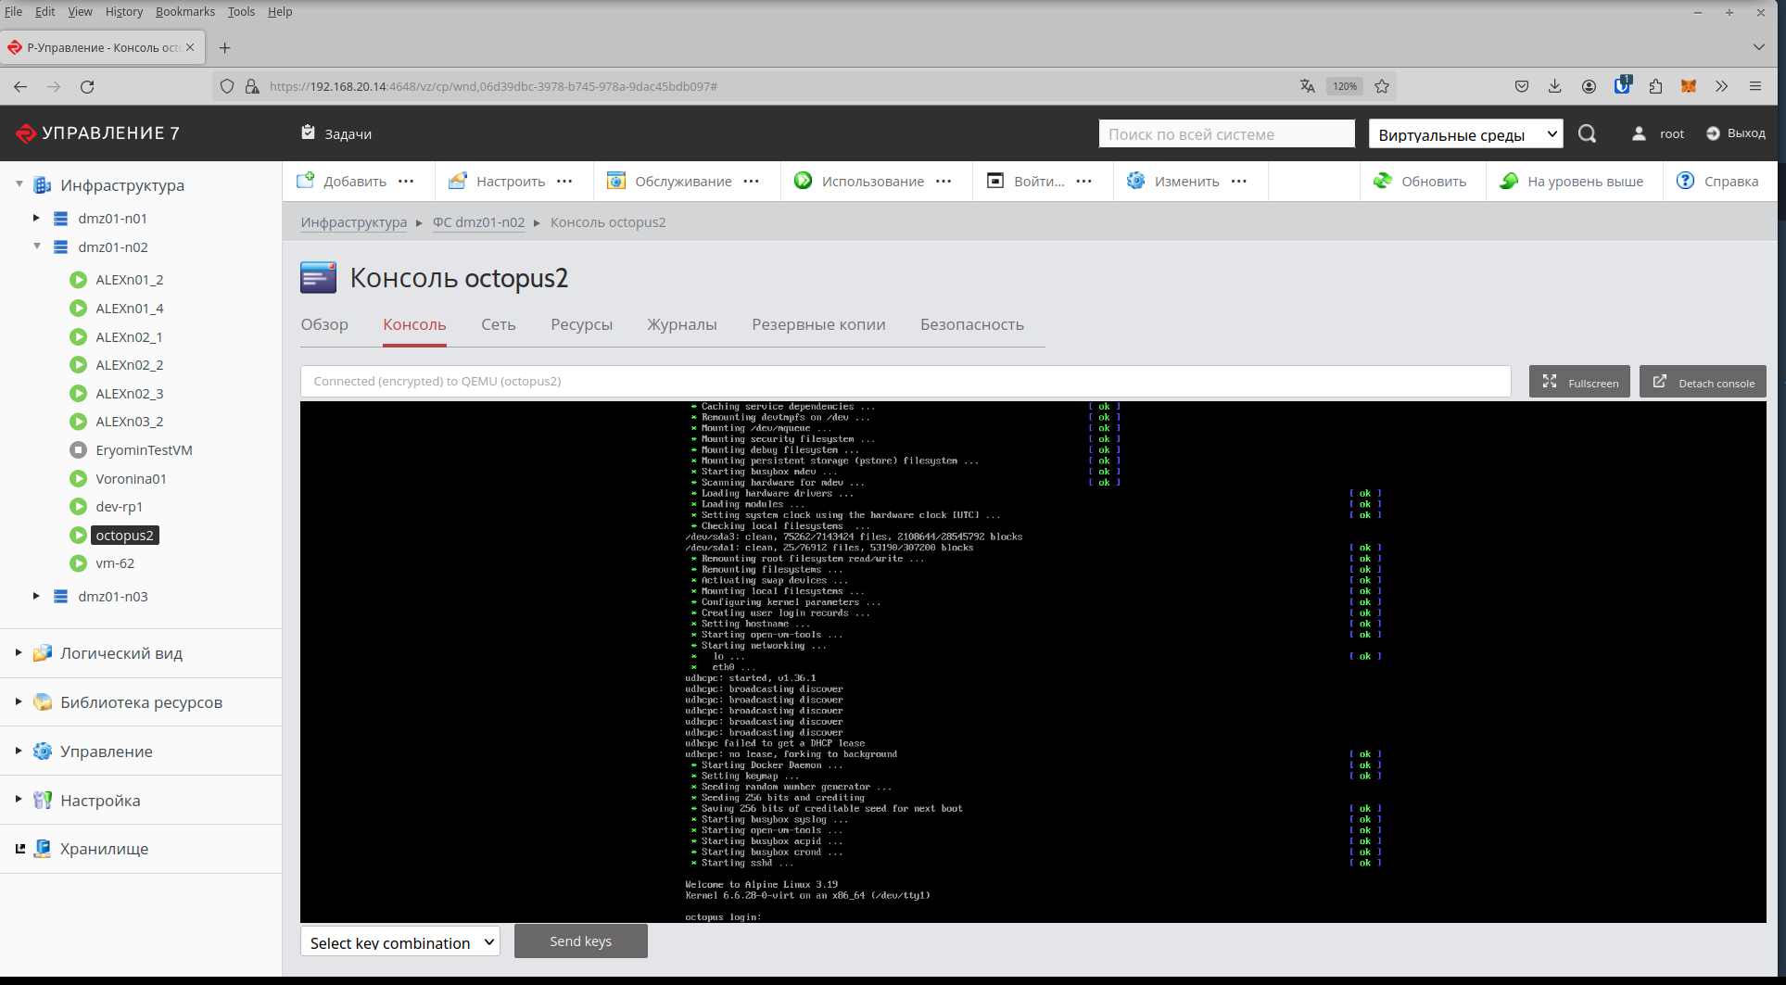Click the stopped status icon of EryominTestVM

pos(79,450)
